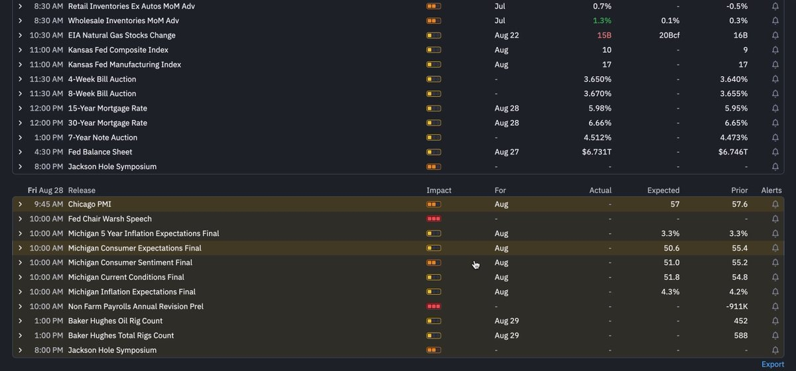Click the bell icon for Fed Balance Sheet
This screenshot has height=371, width=796.
pos(775,152)
